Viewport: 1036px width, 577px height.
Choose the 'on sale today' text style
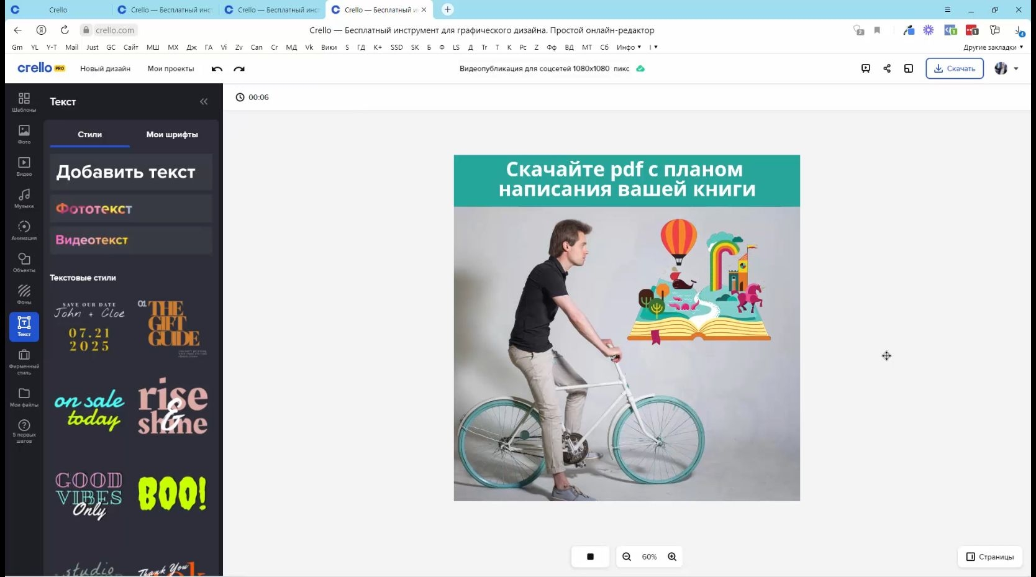89,409
